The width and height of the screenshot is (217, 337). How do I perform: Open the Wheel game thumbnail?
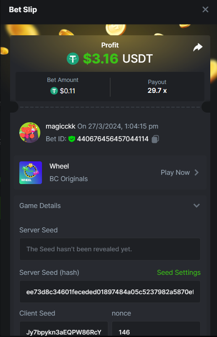[31, 173]
